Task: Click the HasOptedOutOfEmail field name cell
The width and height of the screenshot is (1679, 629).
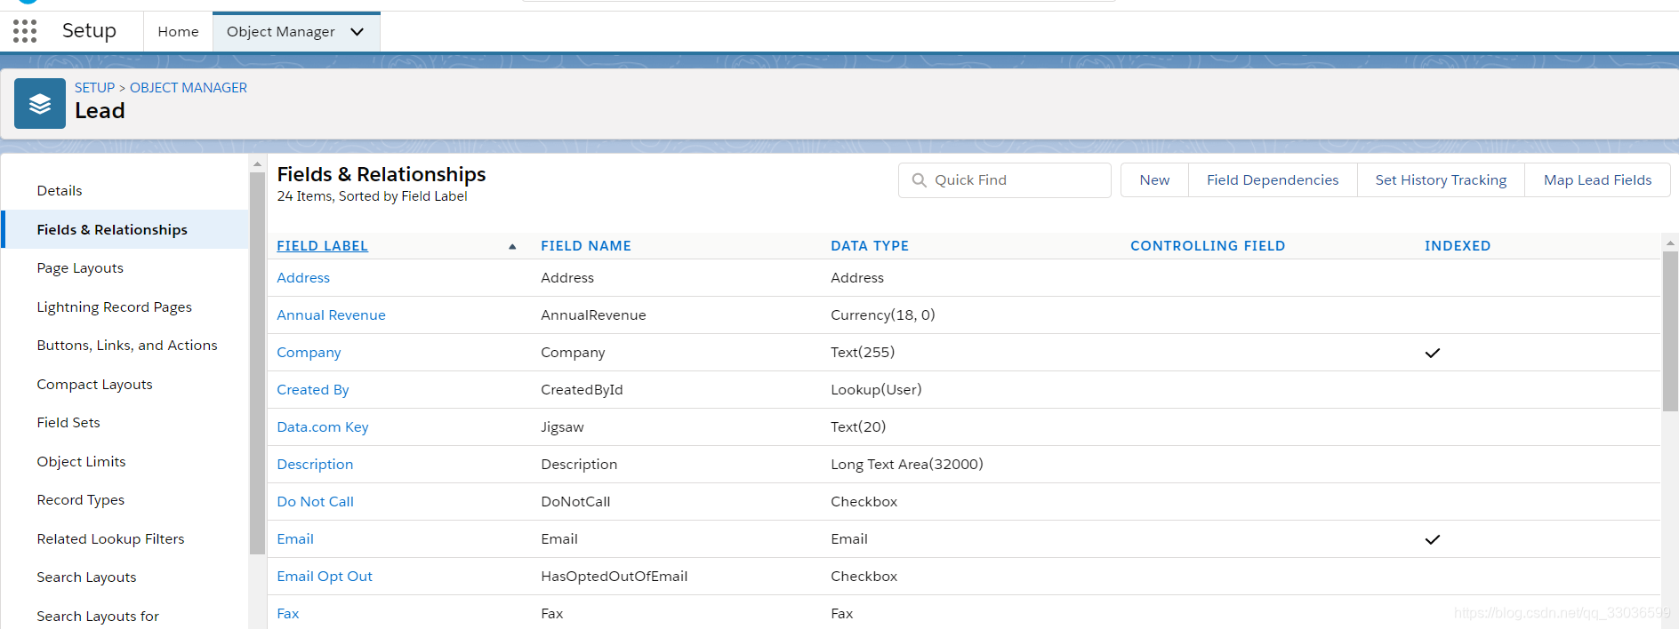Action: tap(614, 577)
